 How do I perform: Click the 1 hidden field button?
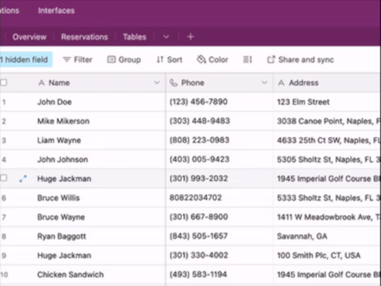25,60
